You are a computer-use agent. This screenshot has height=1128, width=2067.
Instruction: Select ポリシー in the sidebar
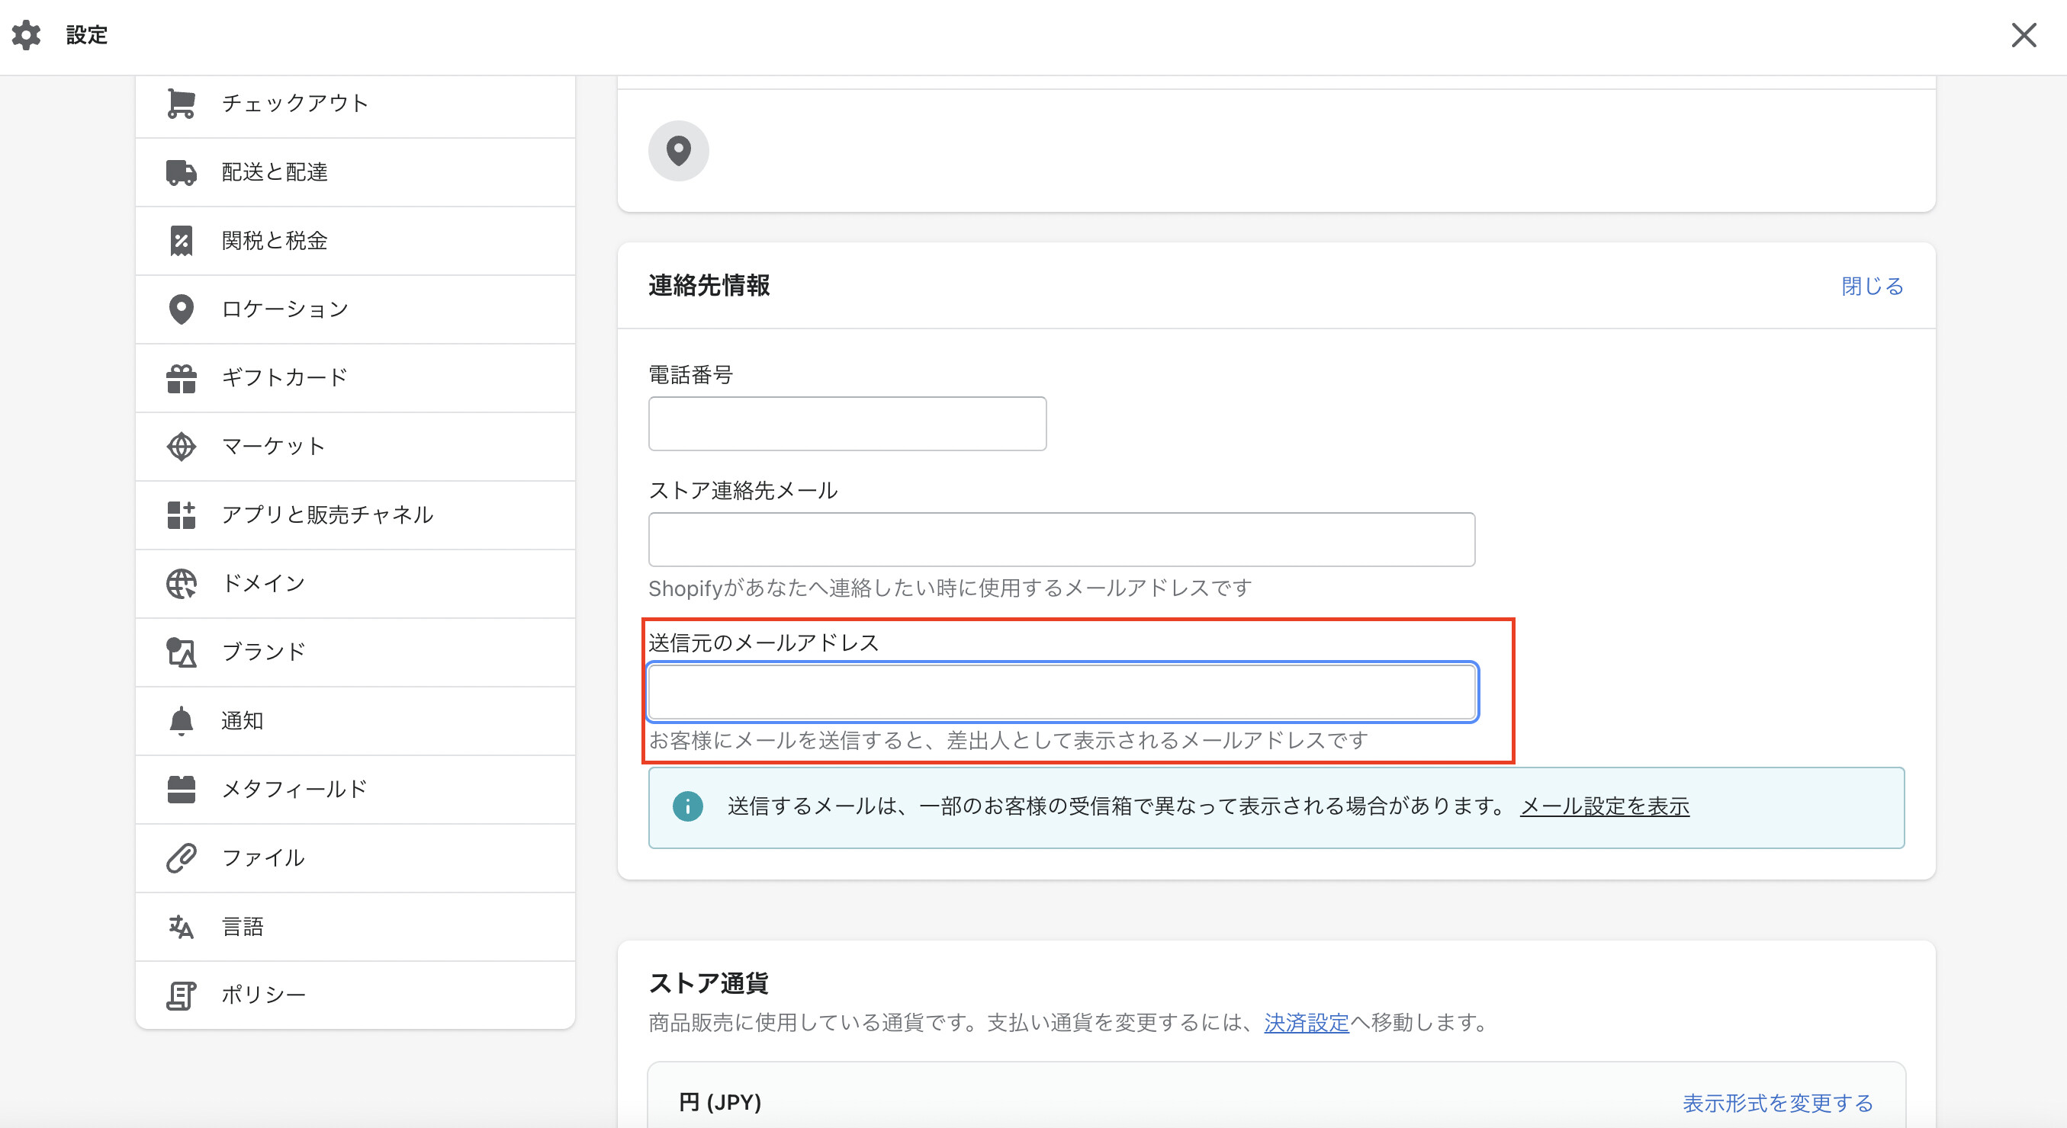(x=263, y=995)
